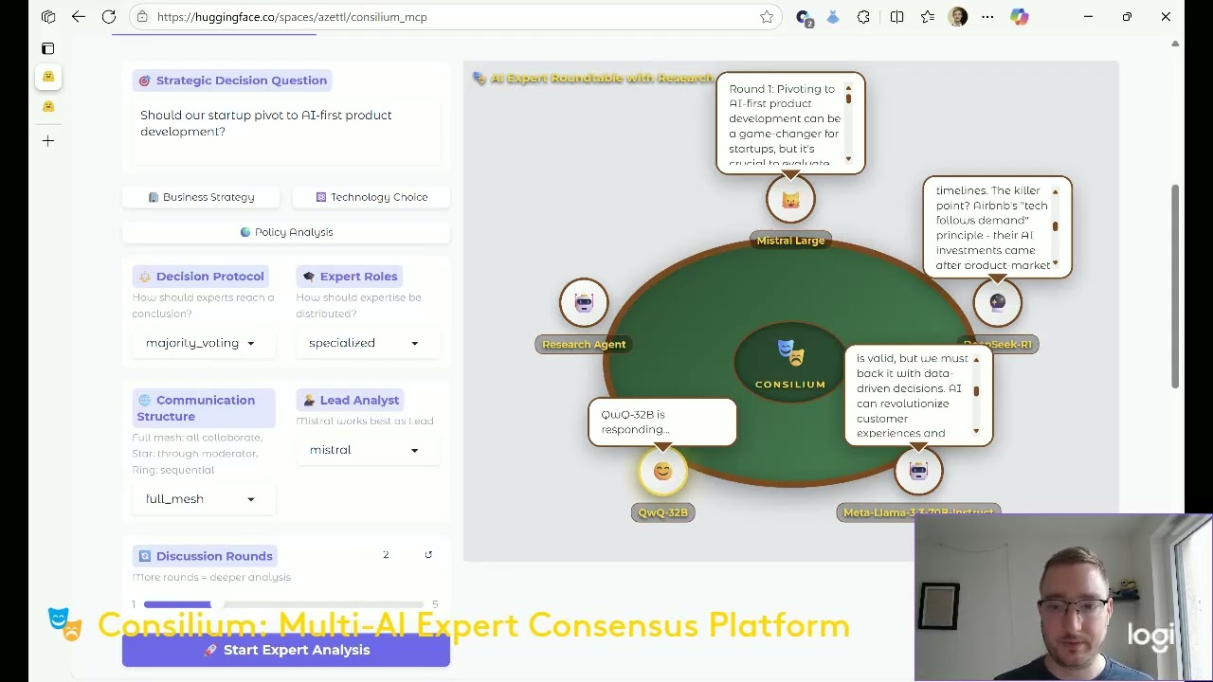This screenshot has width=1213, height=682.
Task: View site information lock icon
Action: (x=141, y=16)
